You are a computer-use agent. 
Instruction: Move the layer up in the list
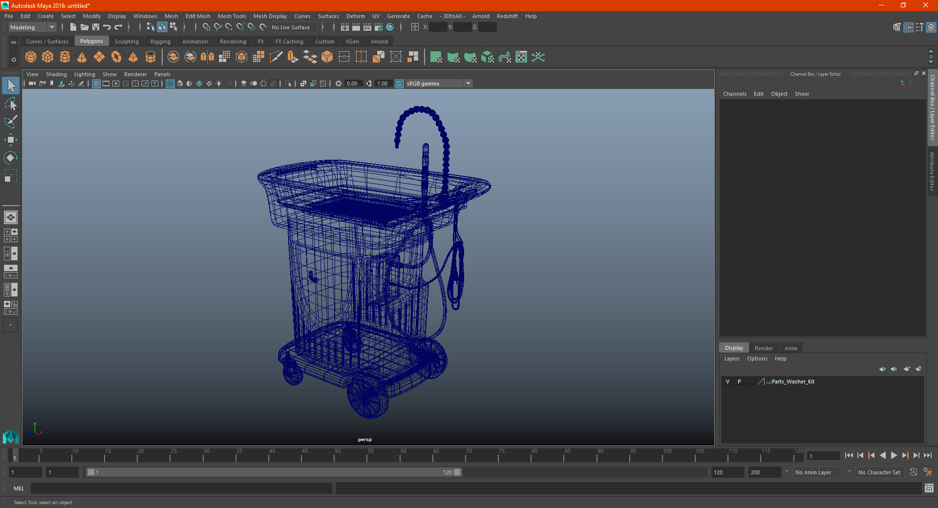tap(882, 369)
